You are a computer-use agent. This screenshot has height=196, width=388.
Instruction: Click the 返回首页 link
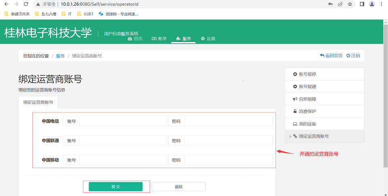331,56
